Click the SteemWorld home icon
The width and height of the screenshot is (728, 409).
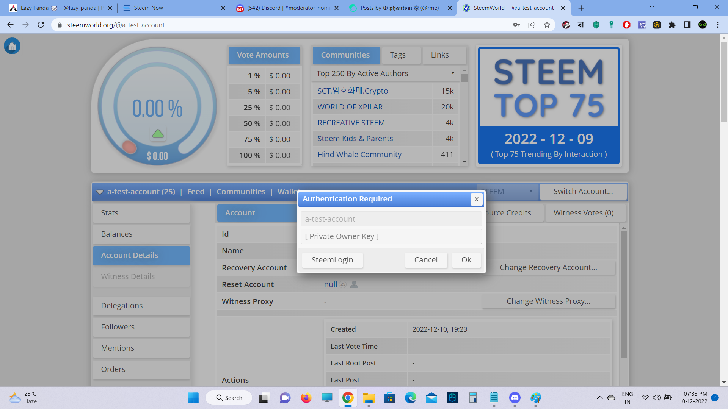(12, 46)
